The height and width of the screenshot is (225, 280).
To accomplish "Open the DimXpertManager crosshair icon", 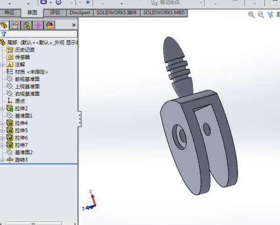I will click(38, 25).
